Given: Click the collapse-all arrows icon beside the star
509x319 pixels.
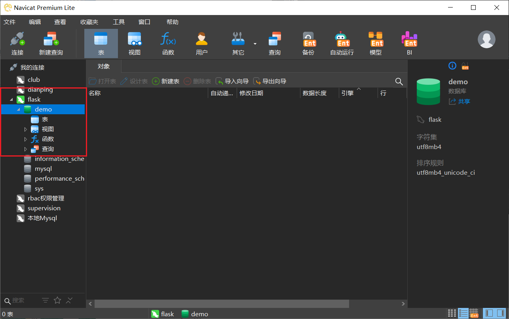Looking at the screenshot, I should coord(69,300).
